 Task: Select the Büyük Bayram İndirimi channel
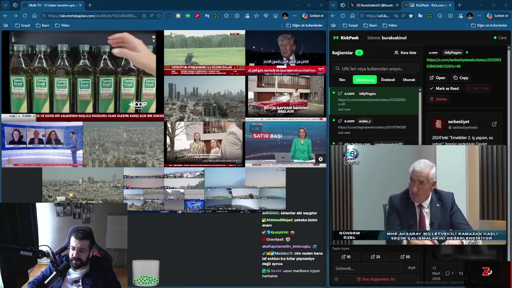click(x=286, y=98)
